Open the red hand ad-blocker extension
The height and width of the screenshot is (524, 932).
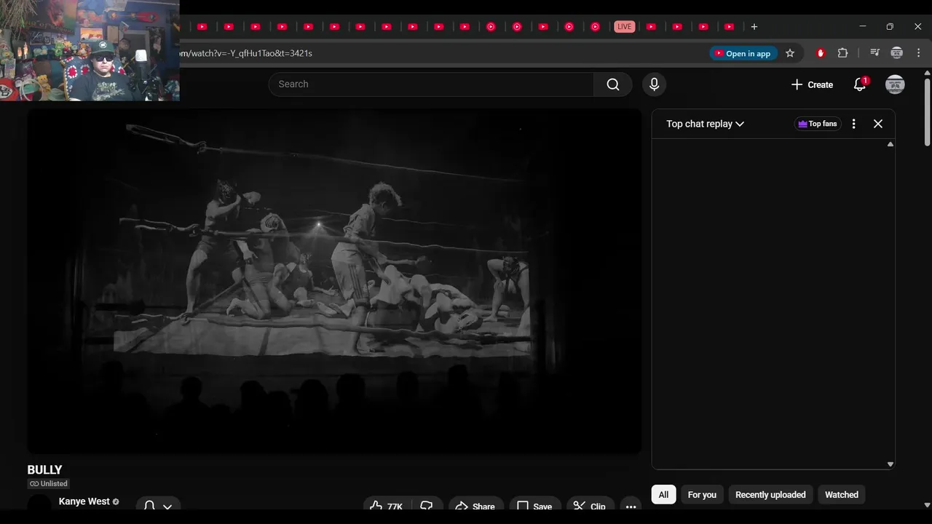click(x=821, y=53)
